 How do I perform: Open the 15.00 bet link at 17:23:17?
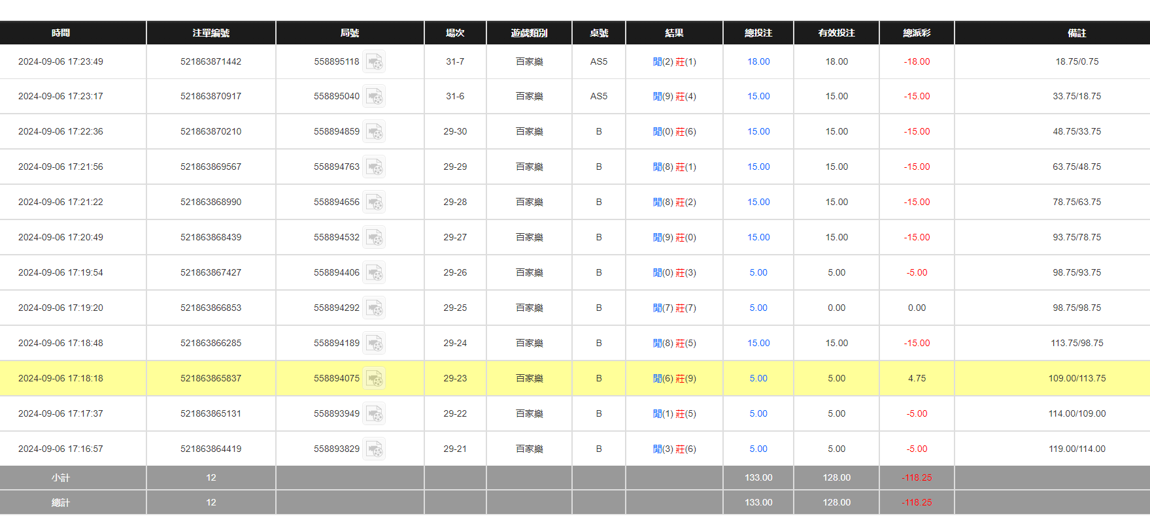click(758, 97)
